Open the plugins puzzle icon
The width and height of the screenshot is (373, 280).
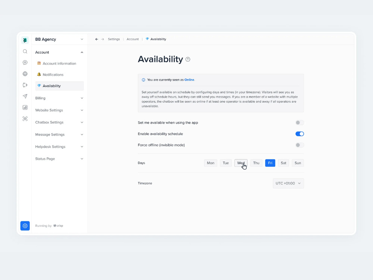pos(25,85)
